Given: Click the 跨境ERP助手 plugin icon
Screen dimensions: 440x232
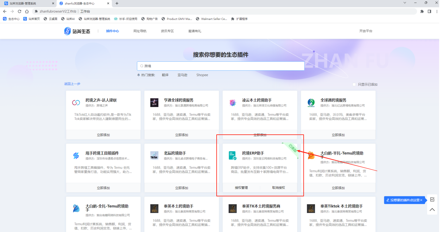Looking at the screenshot, I should click(232, 155).
